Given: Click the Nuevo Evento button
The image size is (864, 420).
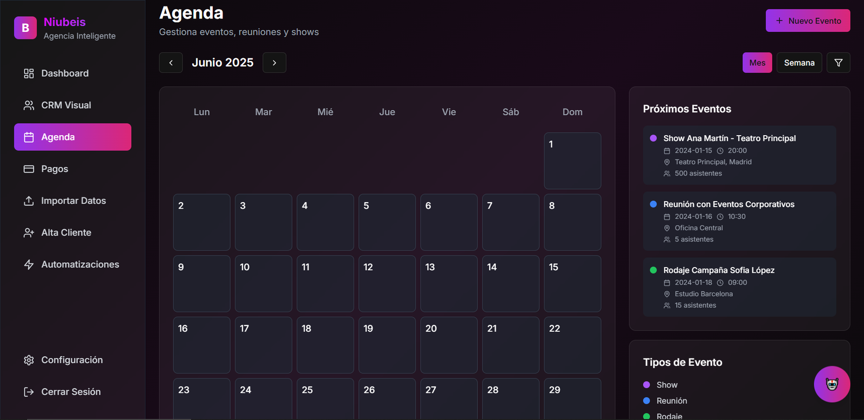Looking at the screenshot, I should 807,21.
